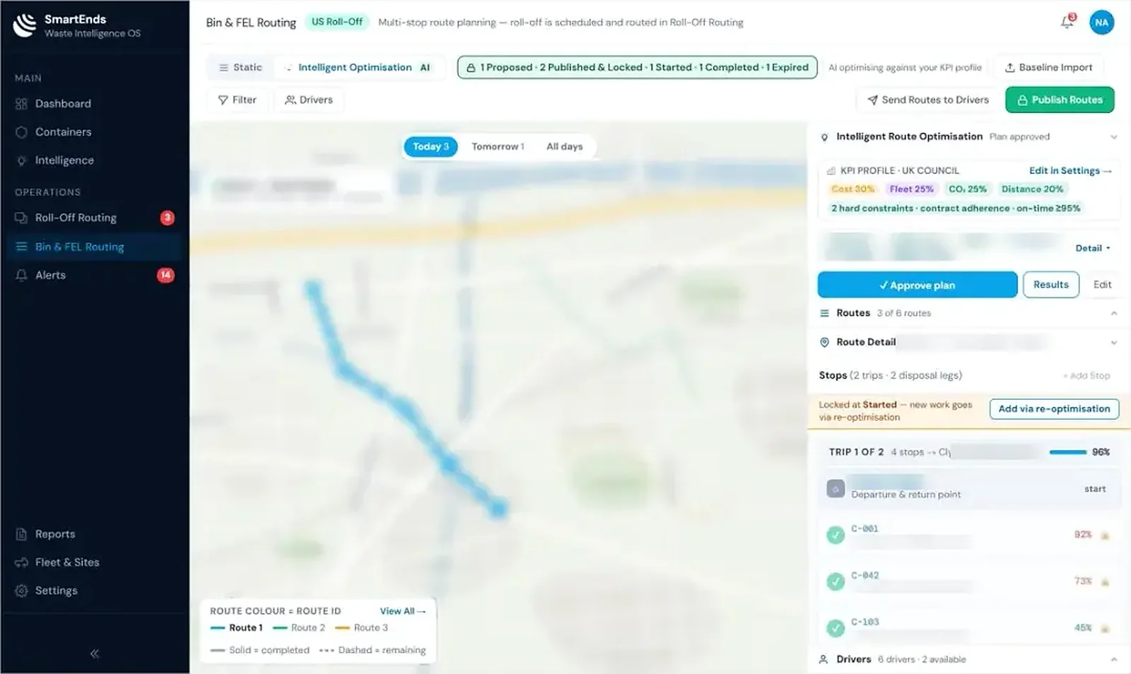This screenshot has height=674, width=1131.
Task: Show Route 3 from the legend
Action: pos(362,627)
